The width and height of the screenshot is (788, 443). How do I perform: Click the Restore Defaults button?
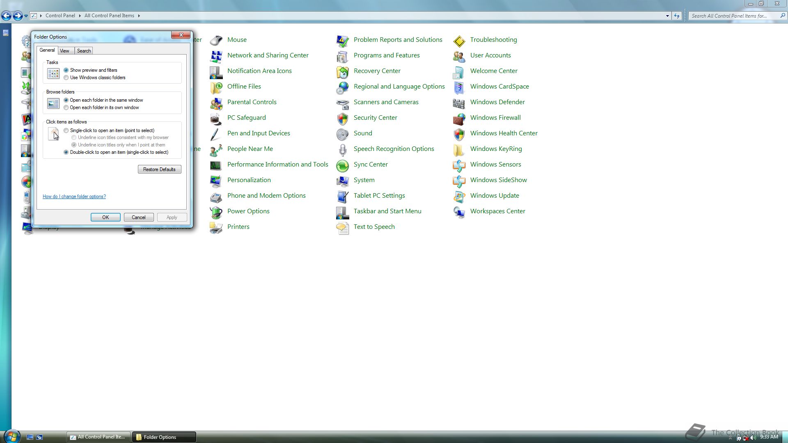[x=160, y=169]
